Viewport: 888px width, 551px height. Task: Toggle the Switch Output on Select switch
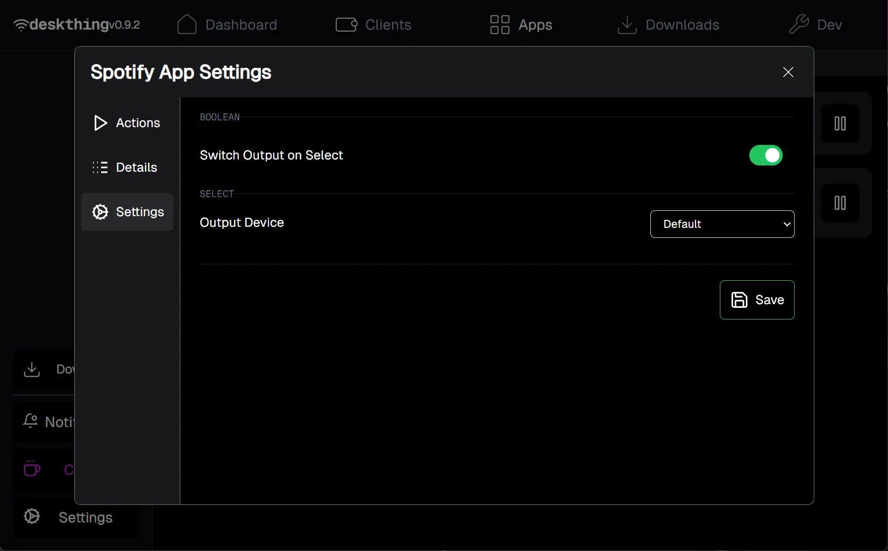coord(765,155)
